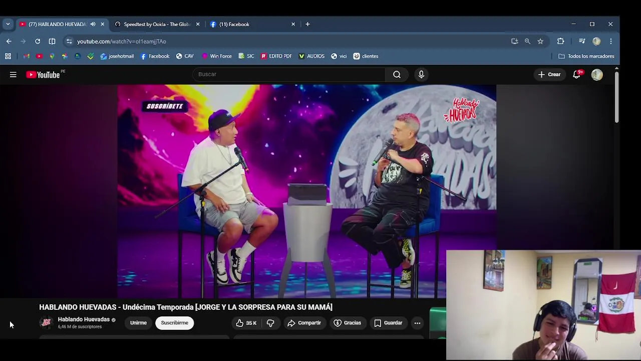Click the Unirme membership button
Viewport: 641px width, 361px height.
(138, 323)
